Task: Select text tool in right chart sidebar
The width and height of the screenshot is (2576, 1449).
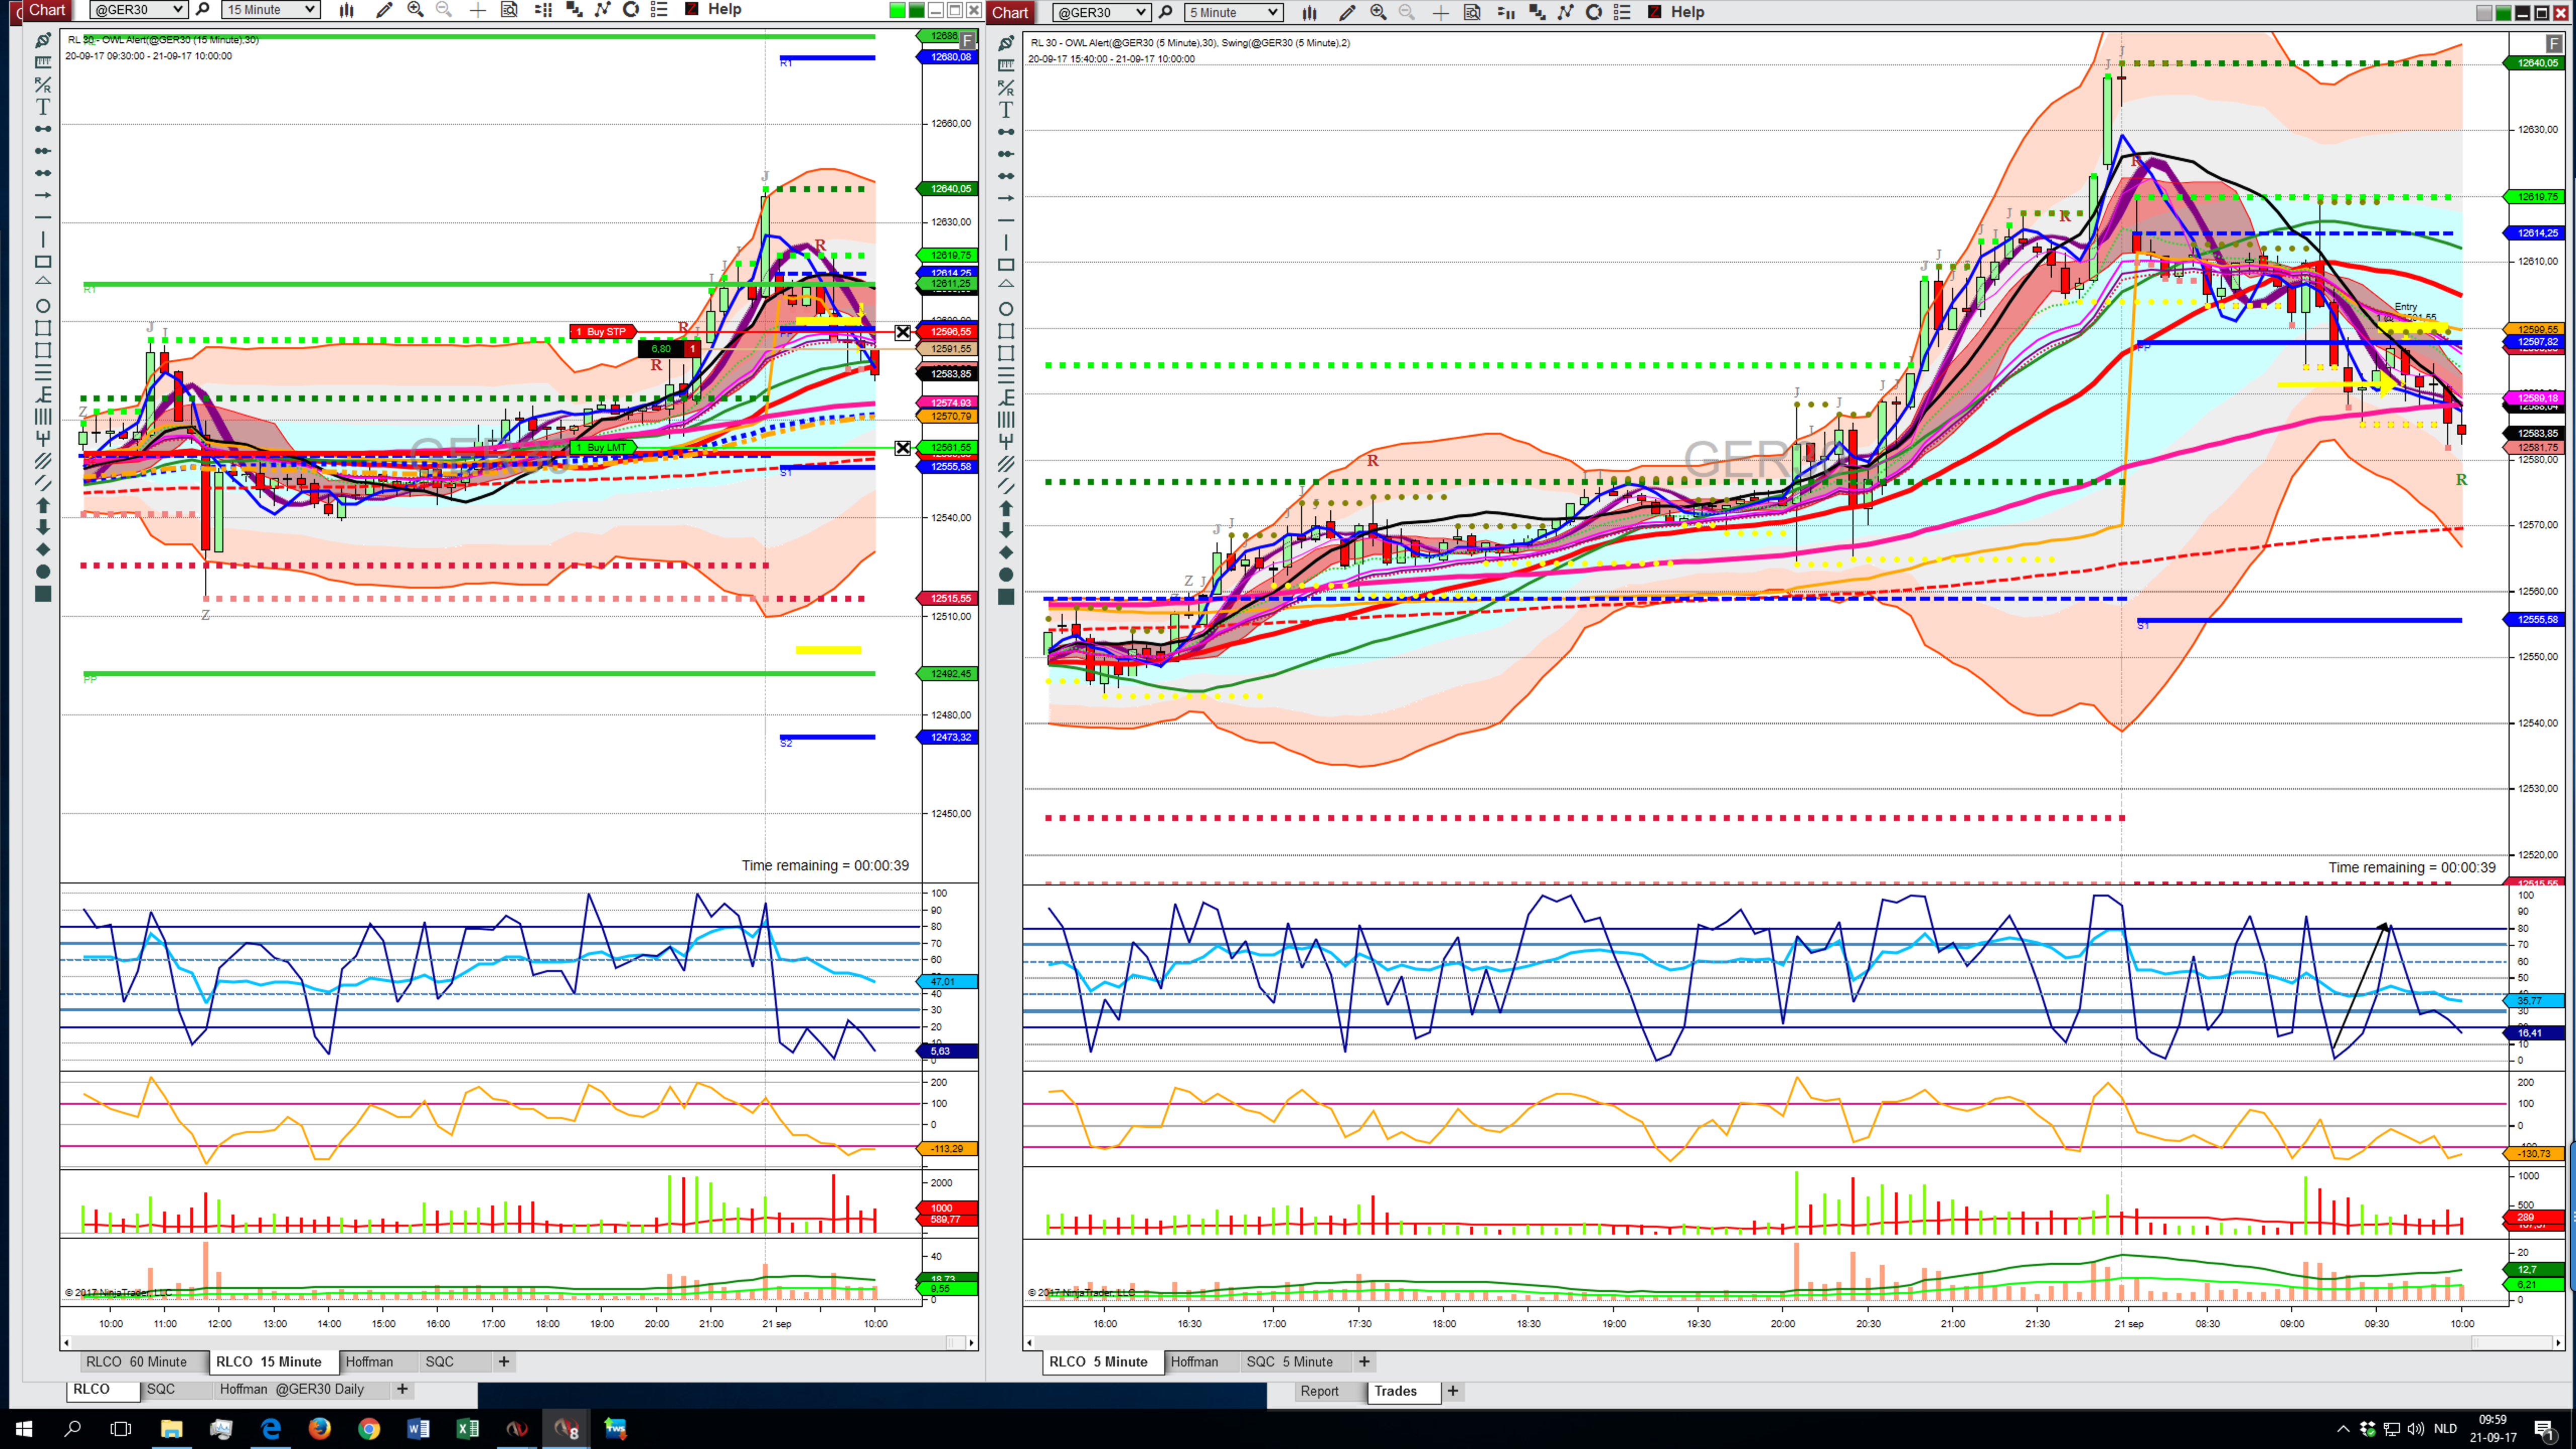Action: click(x=1006, y=110)
